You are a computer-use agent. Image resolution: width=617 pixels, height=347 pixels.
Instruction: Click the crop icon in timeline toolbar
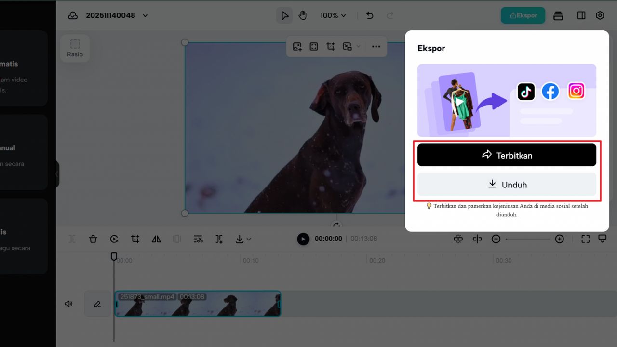coord(135,239)
